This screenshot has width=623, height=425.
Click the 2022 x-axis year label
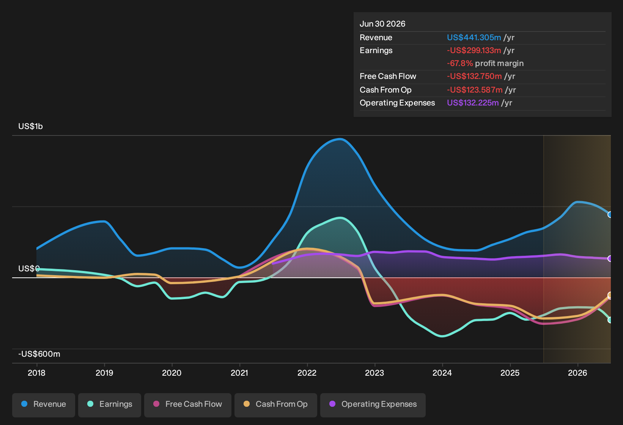point(307,373)
